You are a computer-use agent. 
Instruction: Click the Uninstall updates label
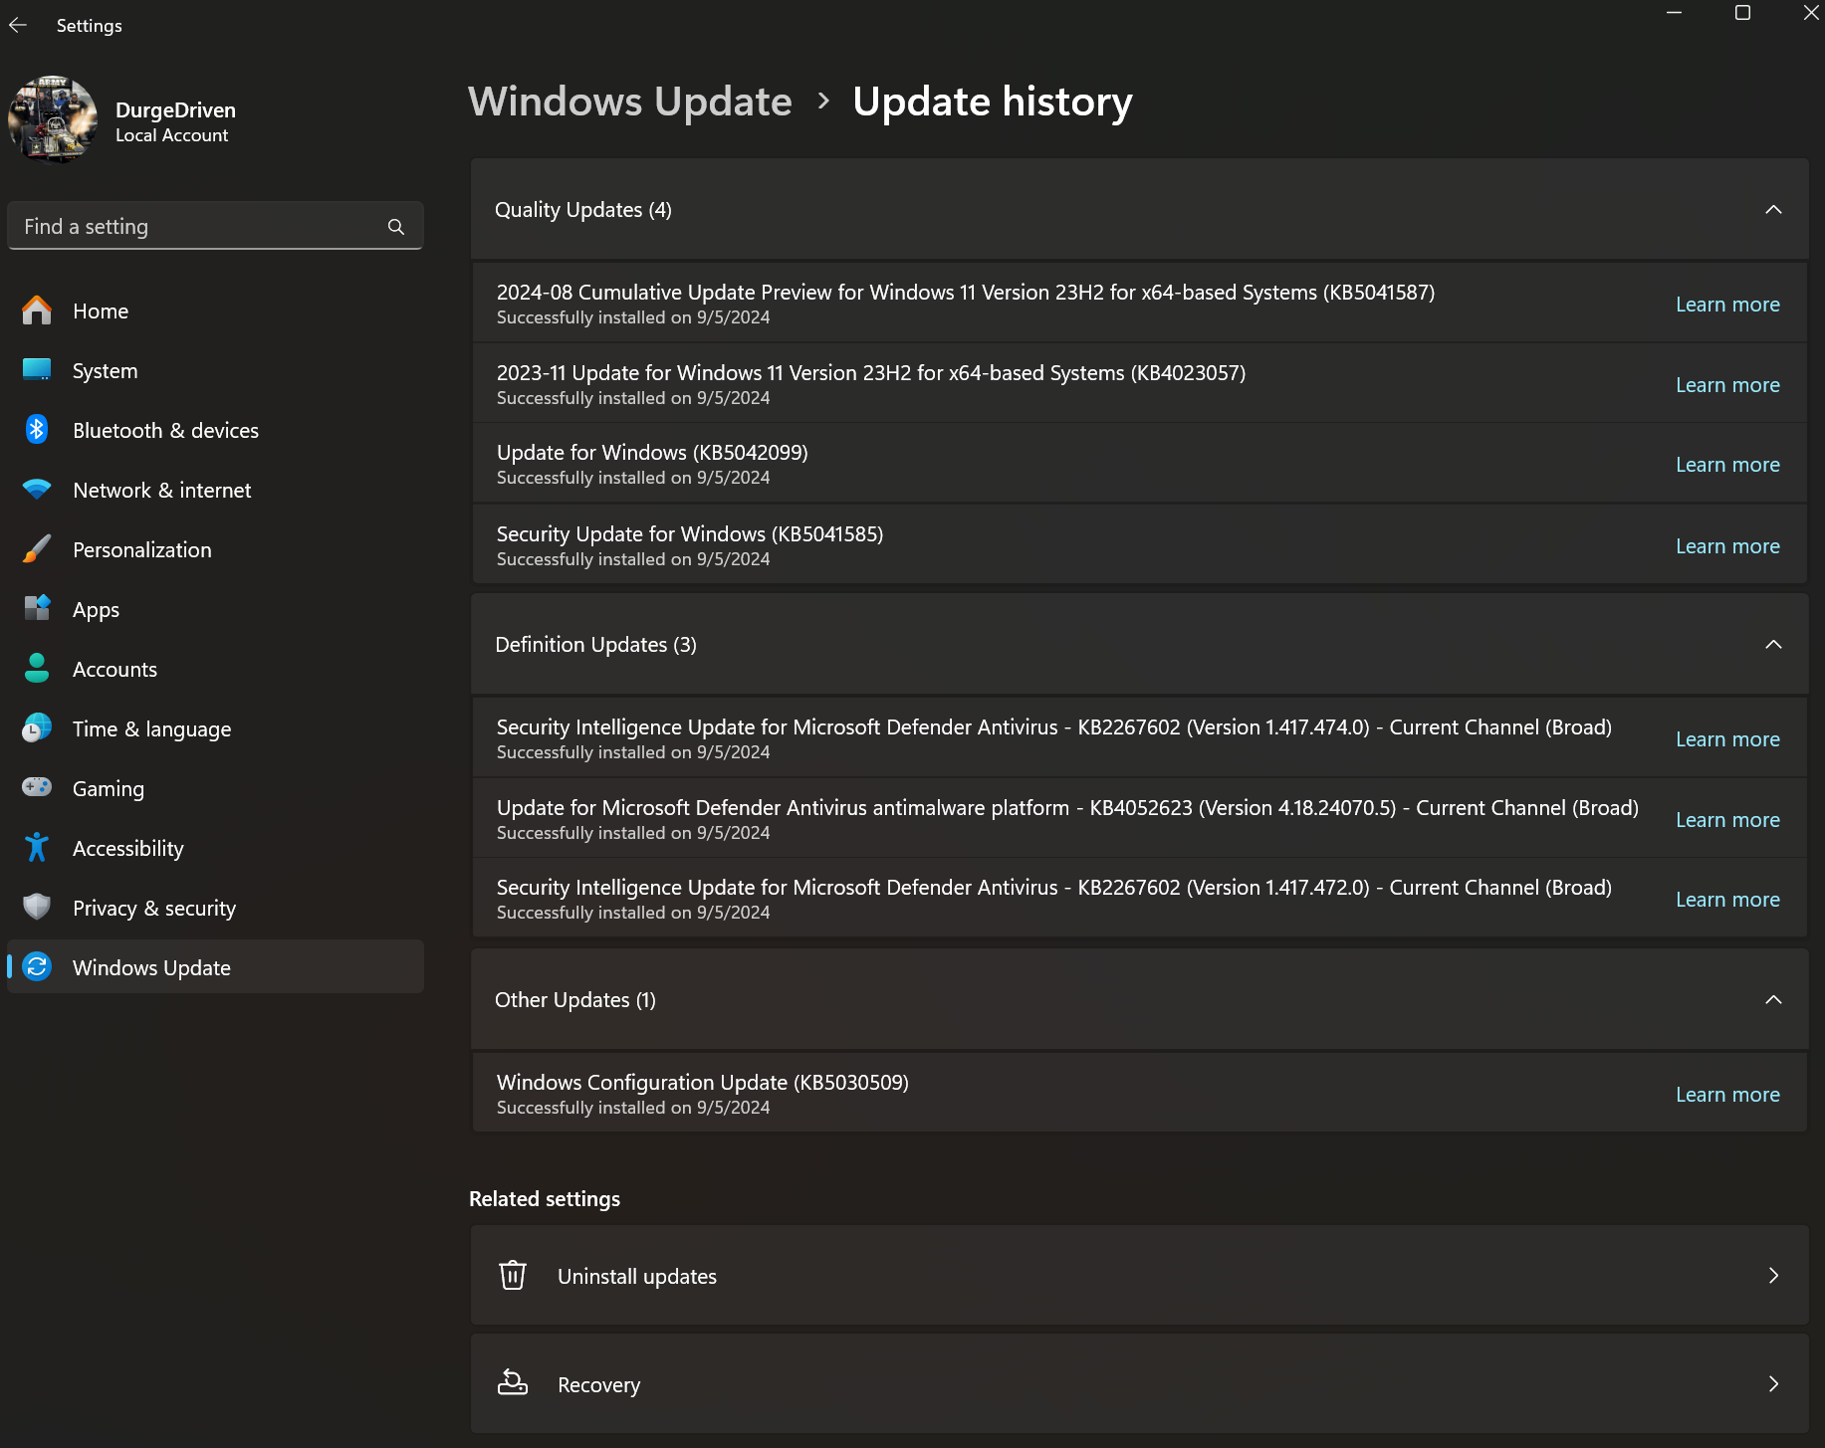(637, 1276)
